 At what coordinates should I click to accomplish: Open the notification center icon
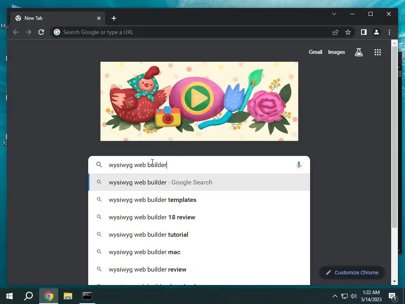click(x=393, y=296)
